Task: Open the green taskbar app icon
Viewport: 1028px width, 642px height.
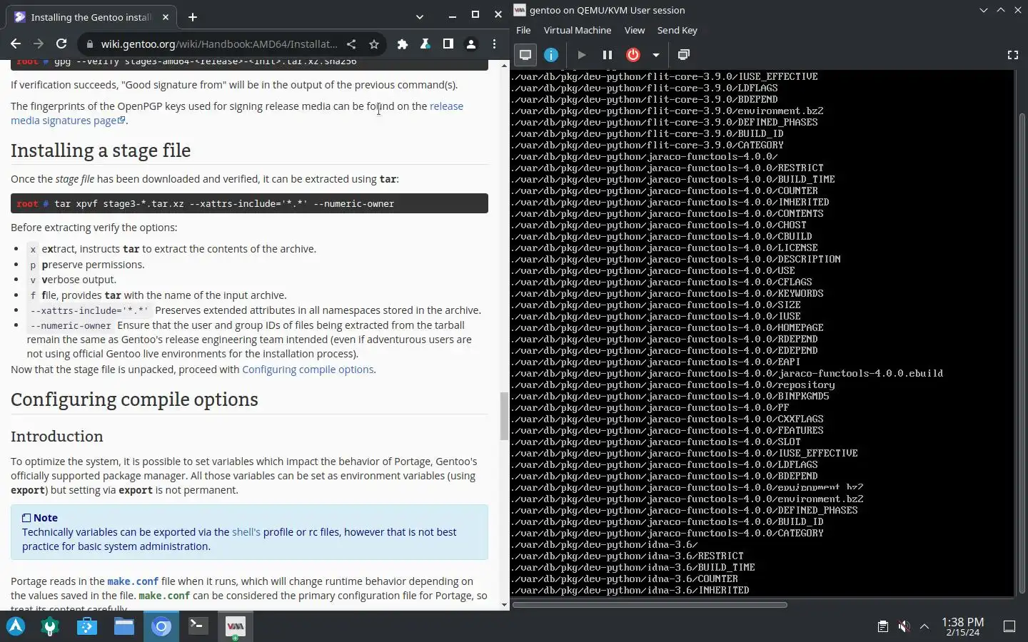Action: point(50,626)
